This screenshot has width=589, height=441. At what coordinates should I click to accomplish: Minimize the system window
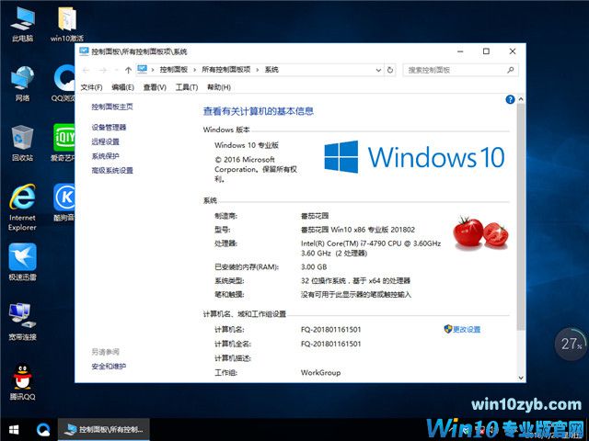pyautogui.click(x=460, y=51)
